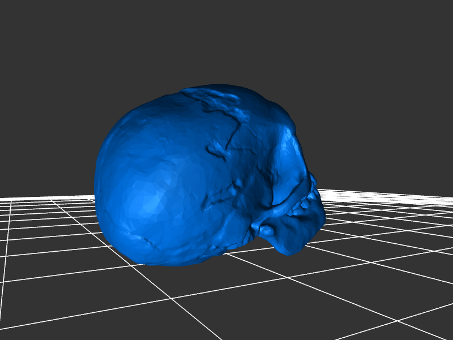Click the grid horizon line at left edge

click(11, 199)
